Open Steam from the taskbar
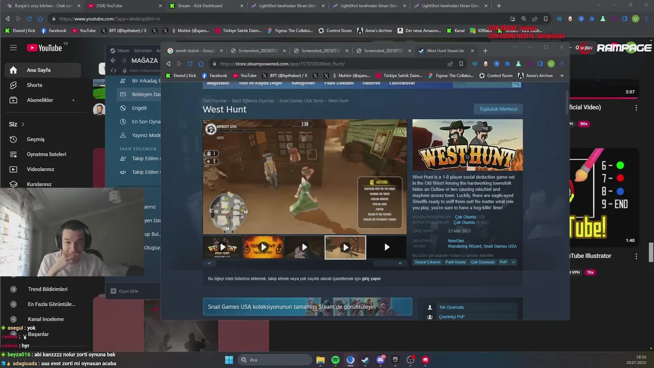This screenshot has height=368, width=654. pos(365,360)
